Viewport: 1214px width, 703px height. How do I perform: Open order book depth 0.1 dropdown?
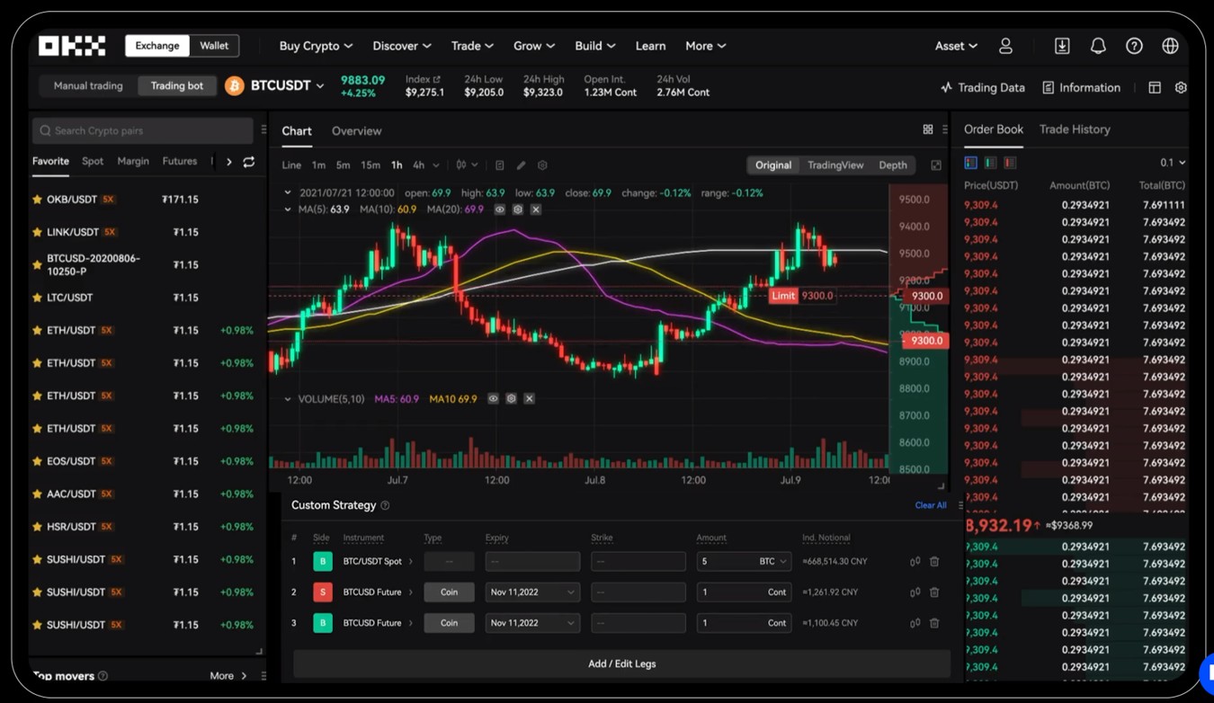pos(1173,163)
